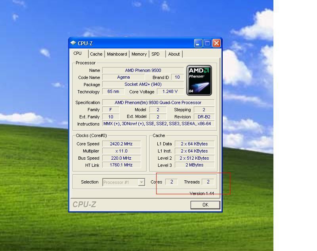
Task: Open the Memory tab
Action: pos(139,54)
